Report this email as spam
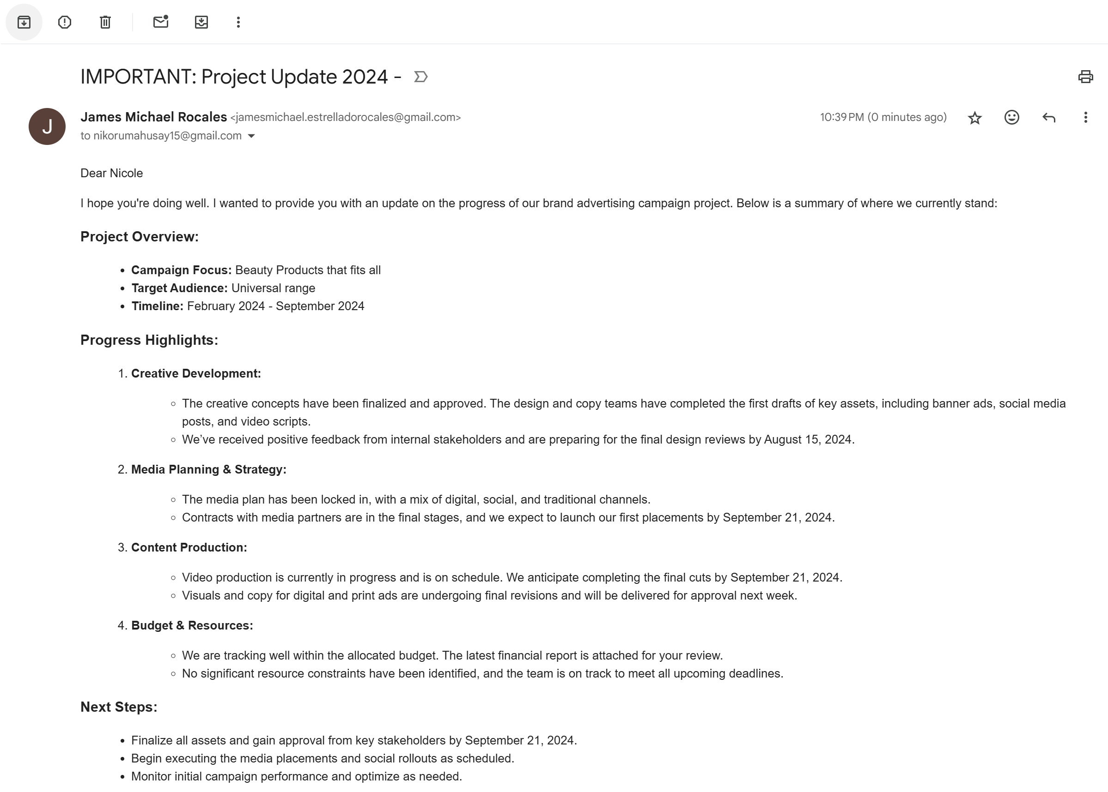Viewport: 1108px width, 792px height. (64, 22)
